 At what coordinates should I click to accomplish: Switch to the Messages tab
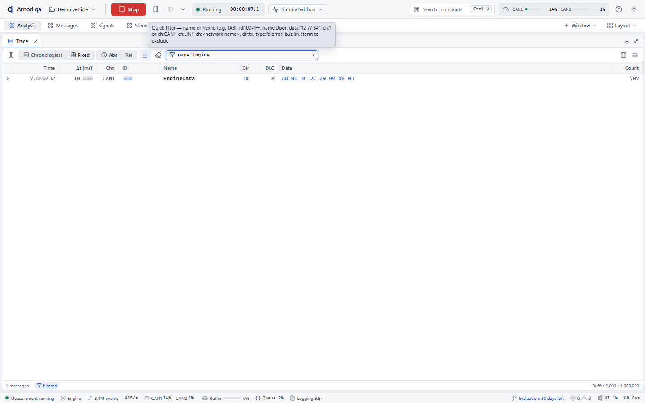[x=63, y=26]
